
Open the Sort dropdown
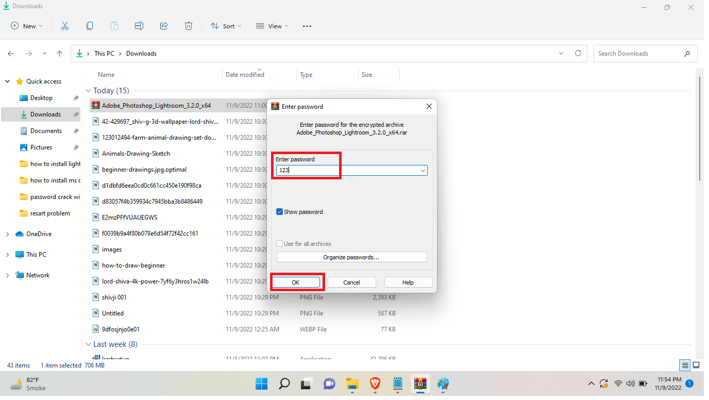coord(226,26)
